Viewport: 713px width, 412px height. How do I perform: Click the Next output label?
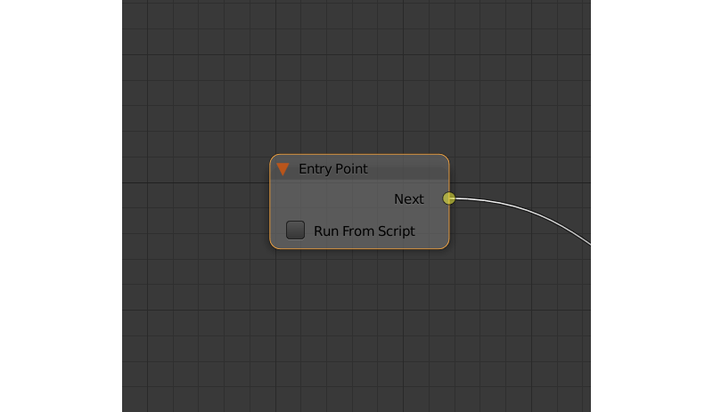point(409,199)
